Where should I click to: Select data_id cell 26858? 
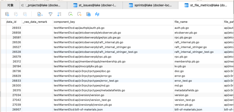pyautogui.click(x=14, y=33)
